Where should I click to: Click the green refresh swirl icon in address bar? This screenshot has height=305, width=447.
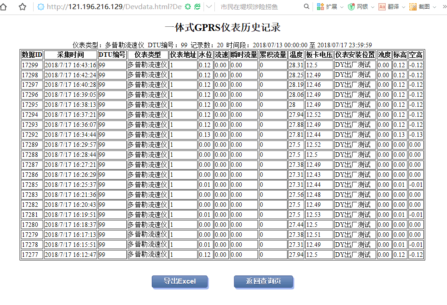point(188,7)
